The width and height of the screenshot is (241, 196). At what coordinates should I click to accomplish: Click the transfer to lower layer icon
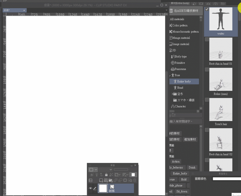(115, 180)
